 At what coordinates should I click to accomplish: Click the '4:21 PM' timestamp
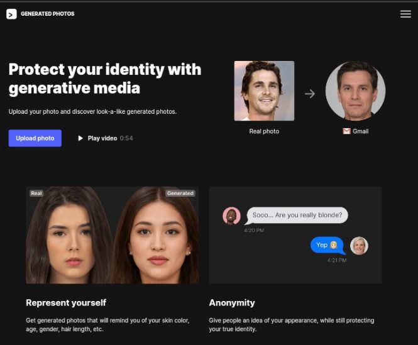[337, 260]
